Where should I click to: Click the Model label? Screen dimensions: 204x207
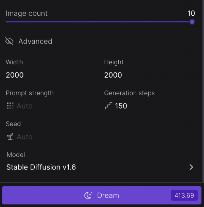click(16, 155)
